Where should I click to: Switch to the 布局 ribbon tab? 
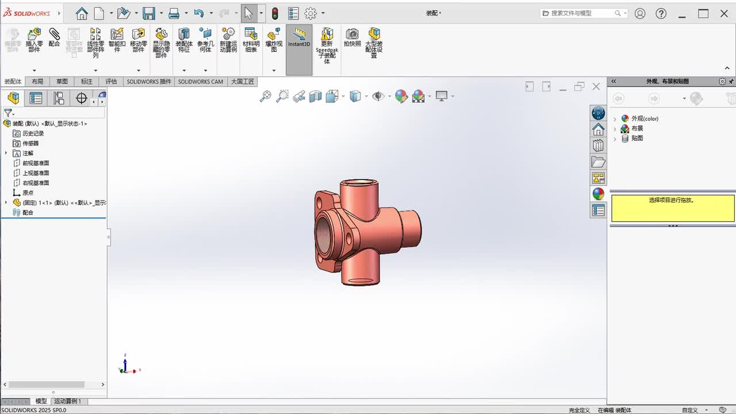point(37,82)
